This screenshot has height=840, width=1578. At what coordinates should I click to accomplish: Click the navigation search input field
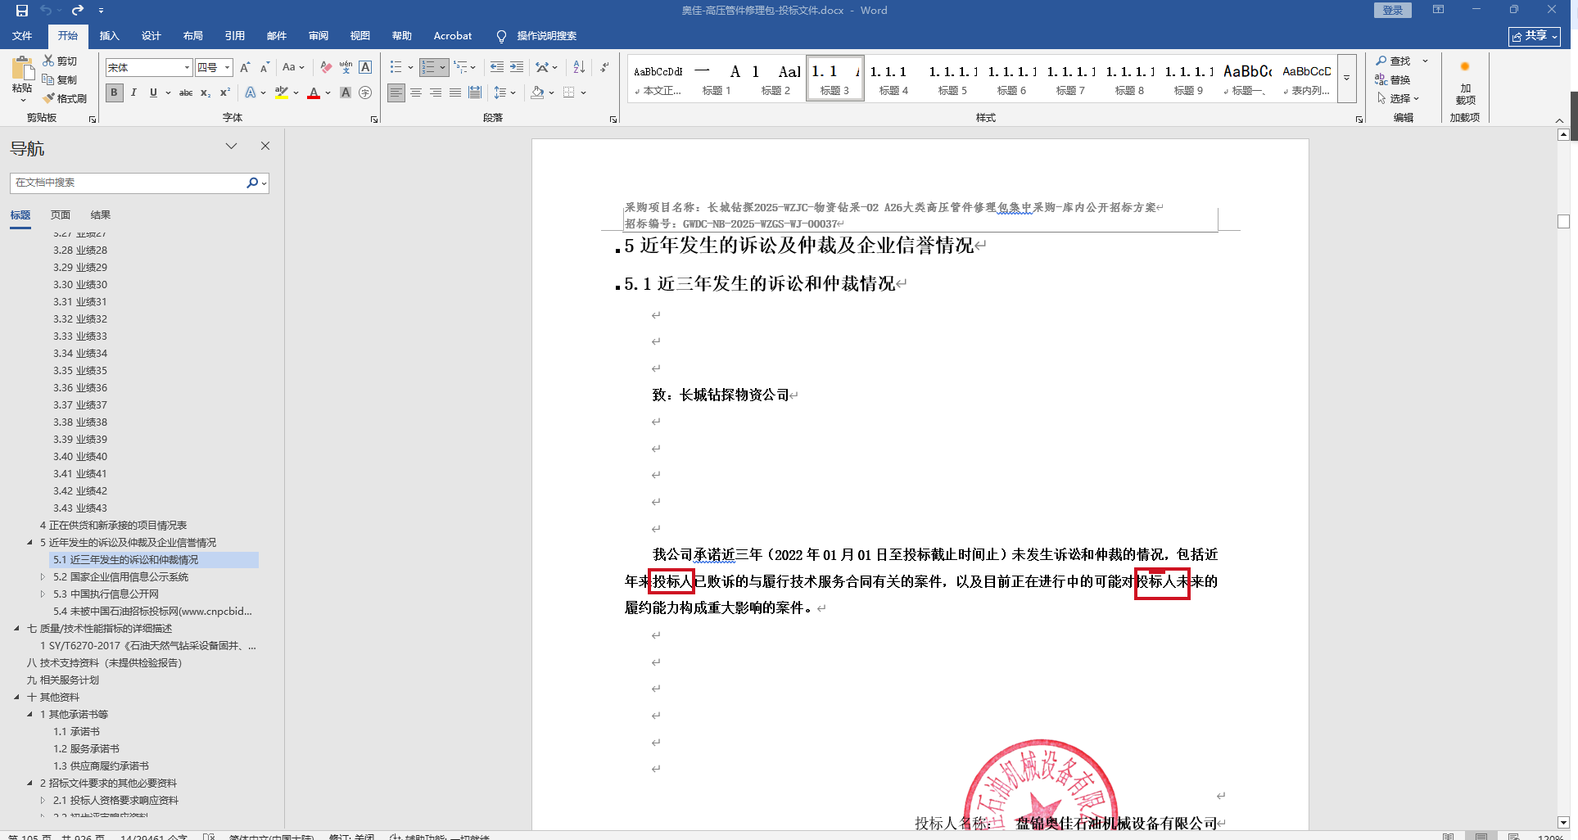(x=128, y=183)
